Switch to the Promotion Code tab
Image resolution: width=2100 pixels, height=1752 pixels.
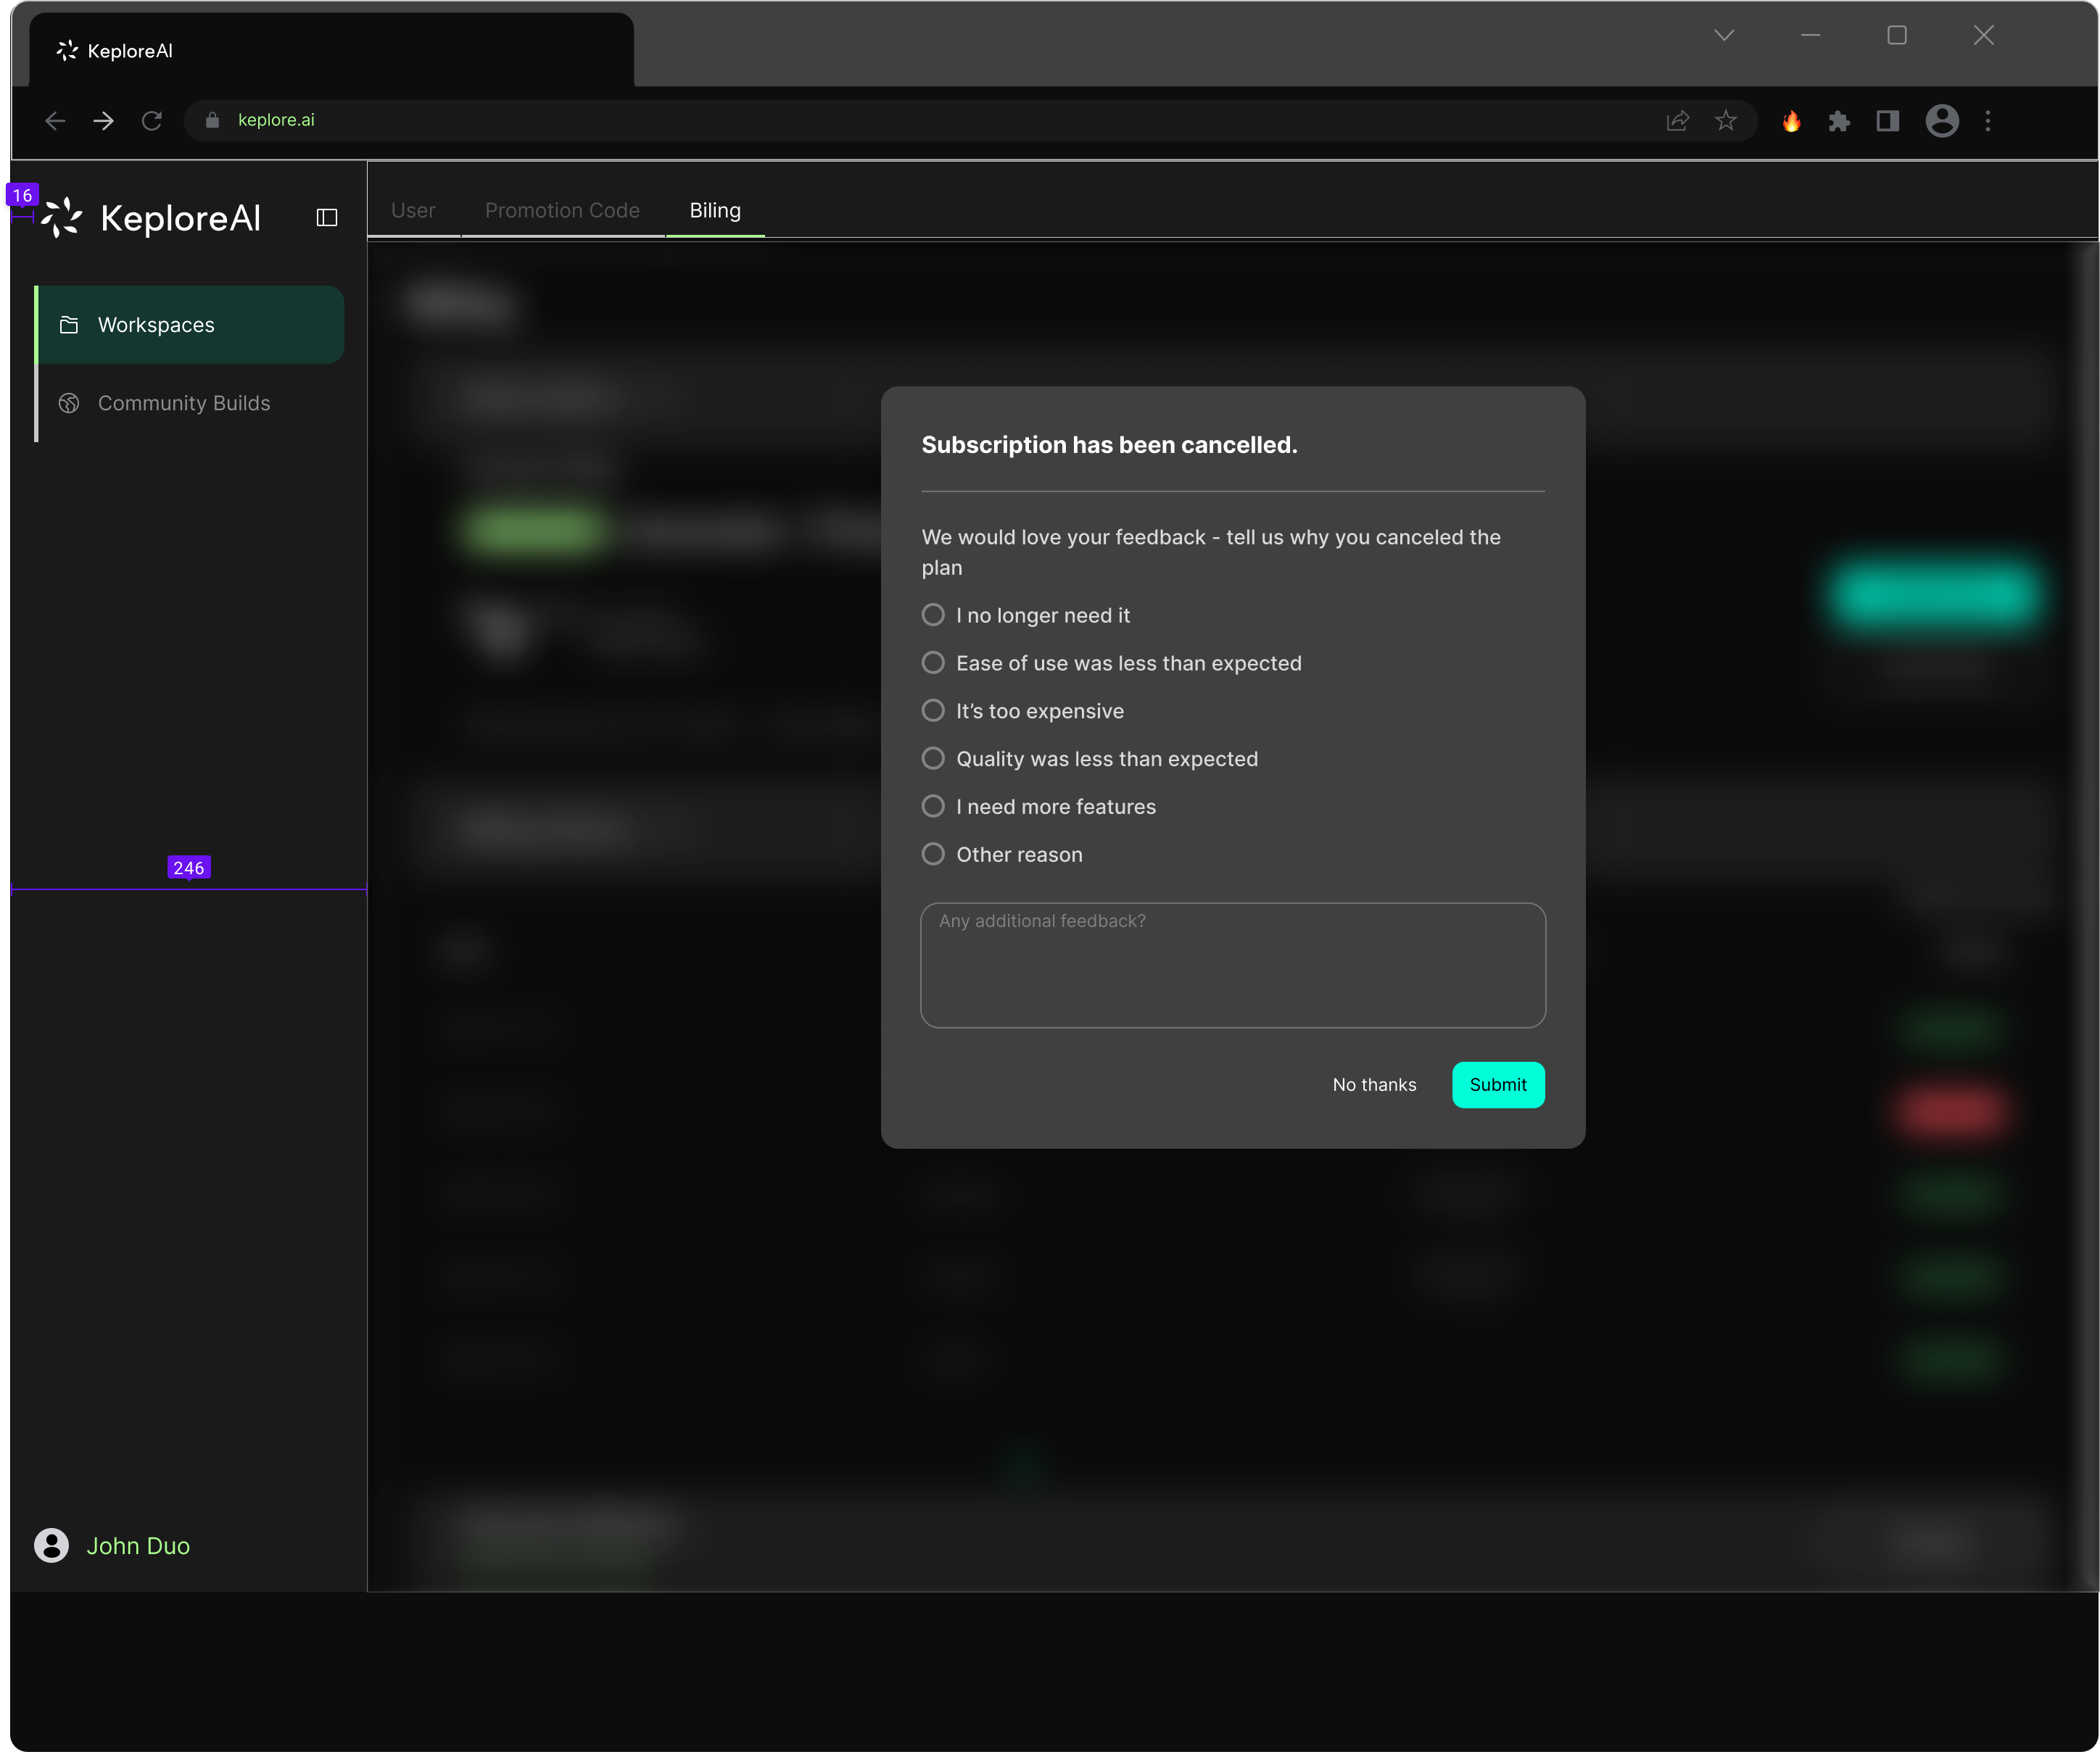562,210
